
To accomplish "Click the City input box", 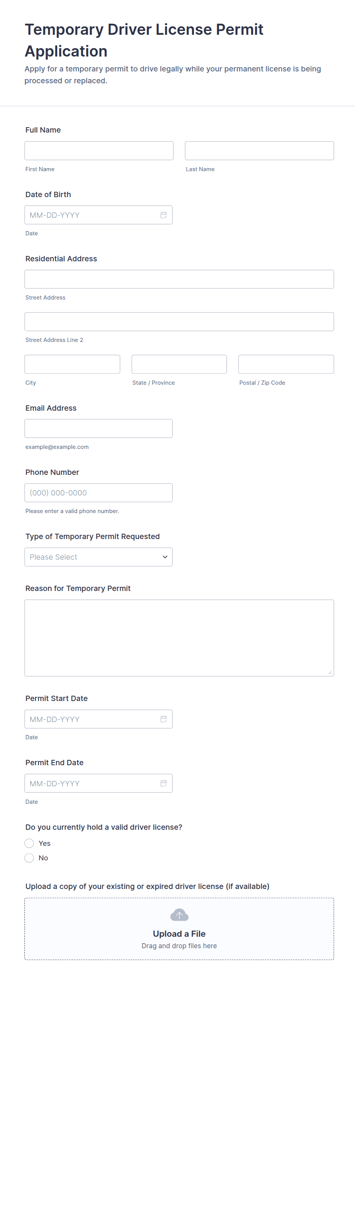I will tap(72, 364).
